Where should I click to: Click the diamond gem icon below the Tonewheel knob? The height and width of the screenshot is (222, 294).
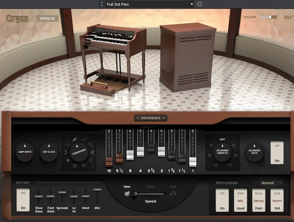click(84, 165)
